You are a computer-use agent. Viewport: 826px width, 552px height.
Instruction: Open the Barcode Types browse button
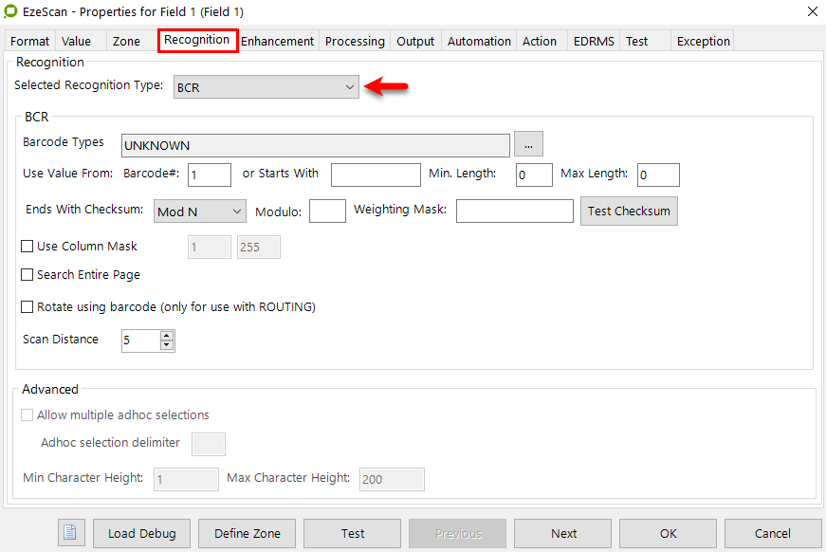click(x=529, y=145)
